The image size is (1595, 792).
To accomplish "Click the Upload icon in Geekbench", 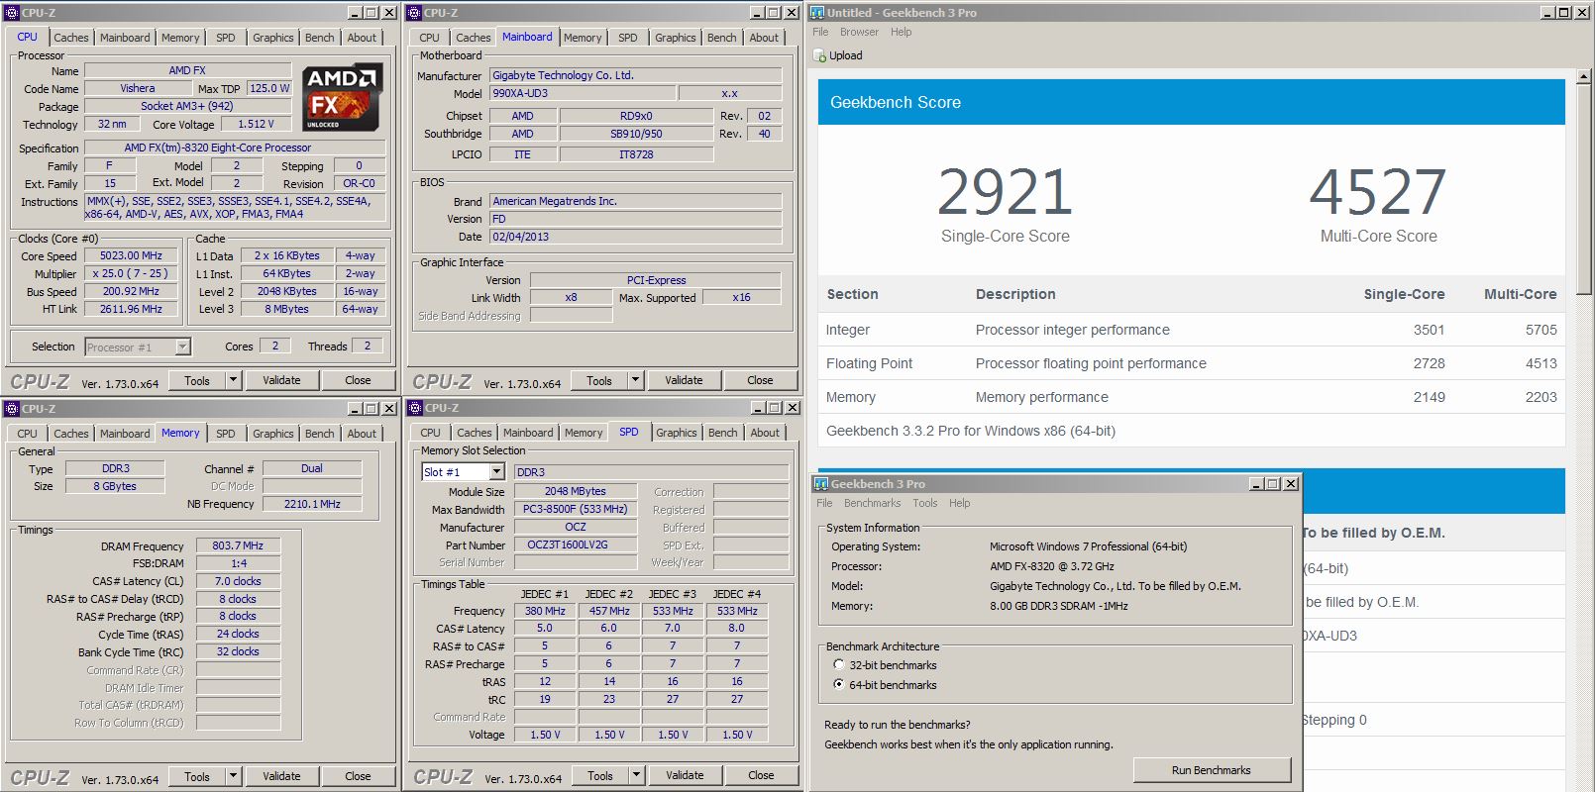I will tap(820, 55).
